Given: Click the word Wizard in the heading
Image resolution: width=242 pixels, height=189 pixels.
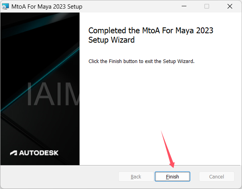Looking at the screenshot, I should (x=123, y=40).
